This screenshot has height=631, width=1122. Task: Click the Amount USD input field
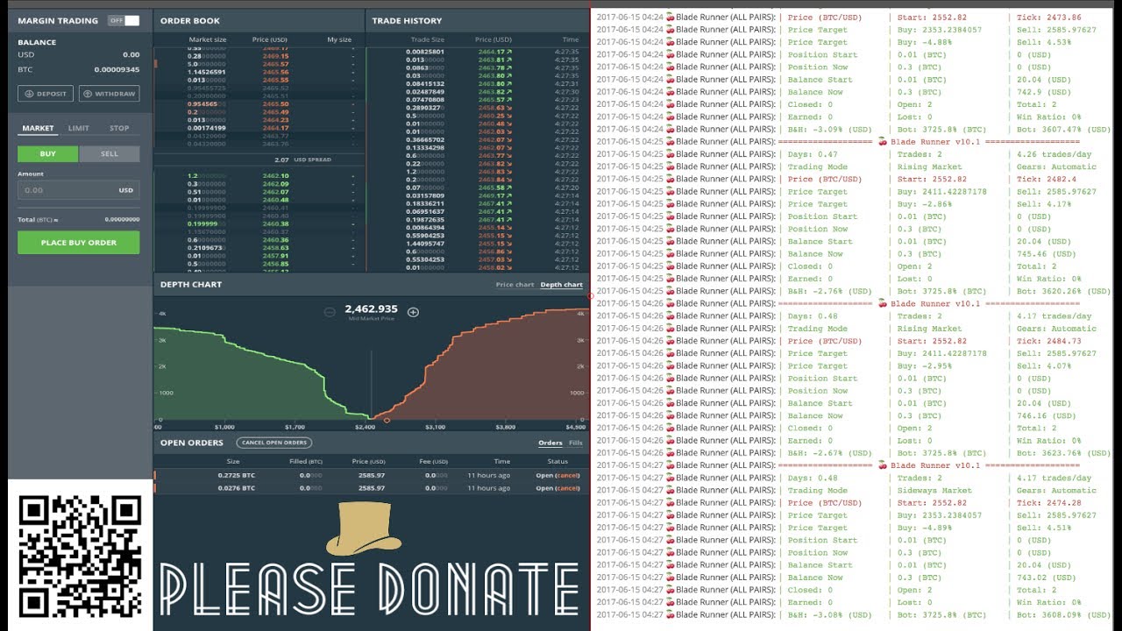click(x=78, y=189)
